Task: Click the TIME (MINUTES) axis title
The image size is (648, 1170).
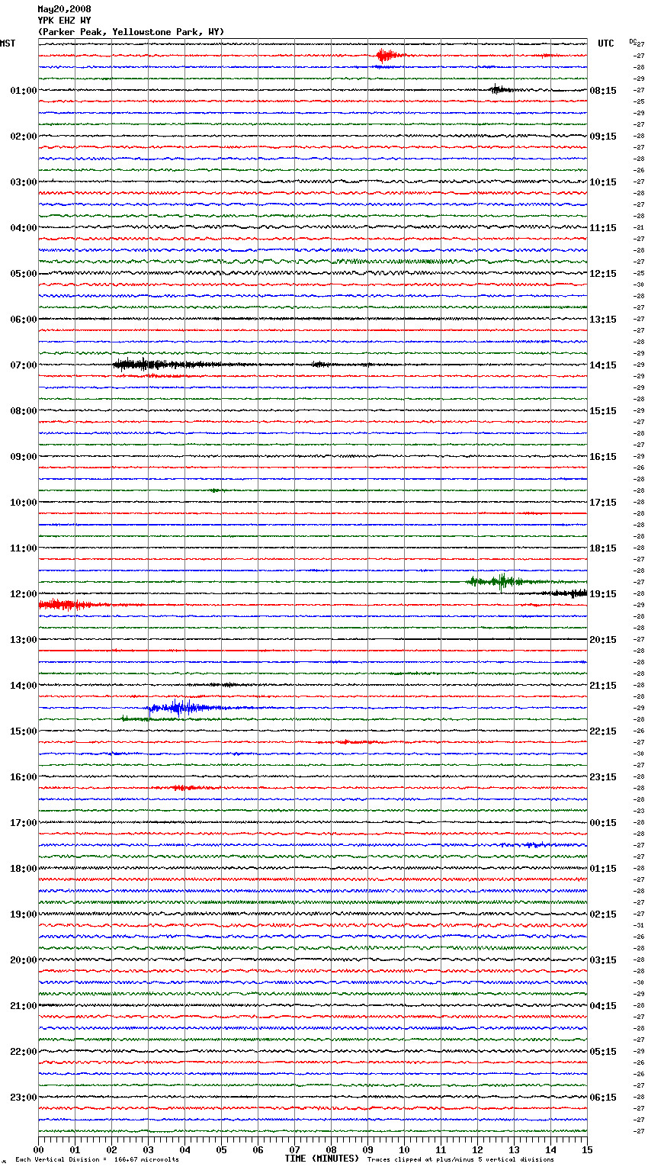Action: pyautogui.click(x=322, y=1159)
